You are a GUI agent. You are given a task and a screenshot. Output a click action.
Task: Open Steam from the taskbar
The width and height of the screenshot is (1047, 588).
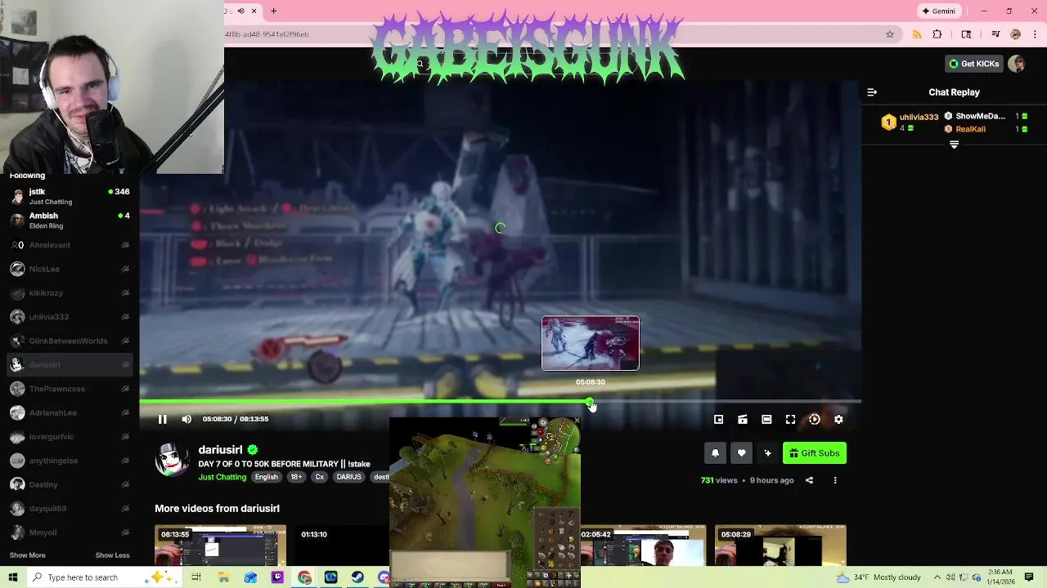pyautogui.click(x=357, y=577)
